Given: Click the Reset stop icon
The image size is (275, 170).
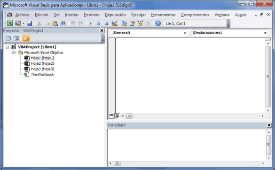Looking at the screenshot, I should tap(106, 23).
